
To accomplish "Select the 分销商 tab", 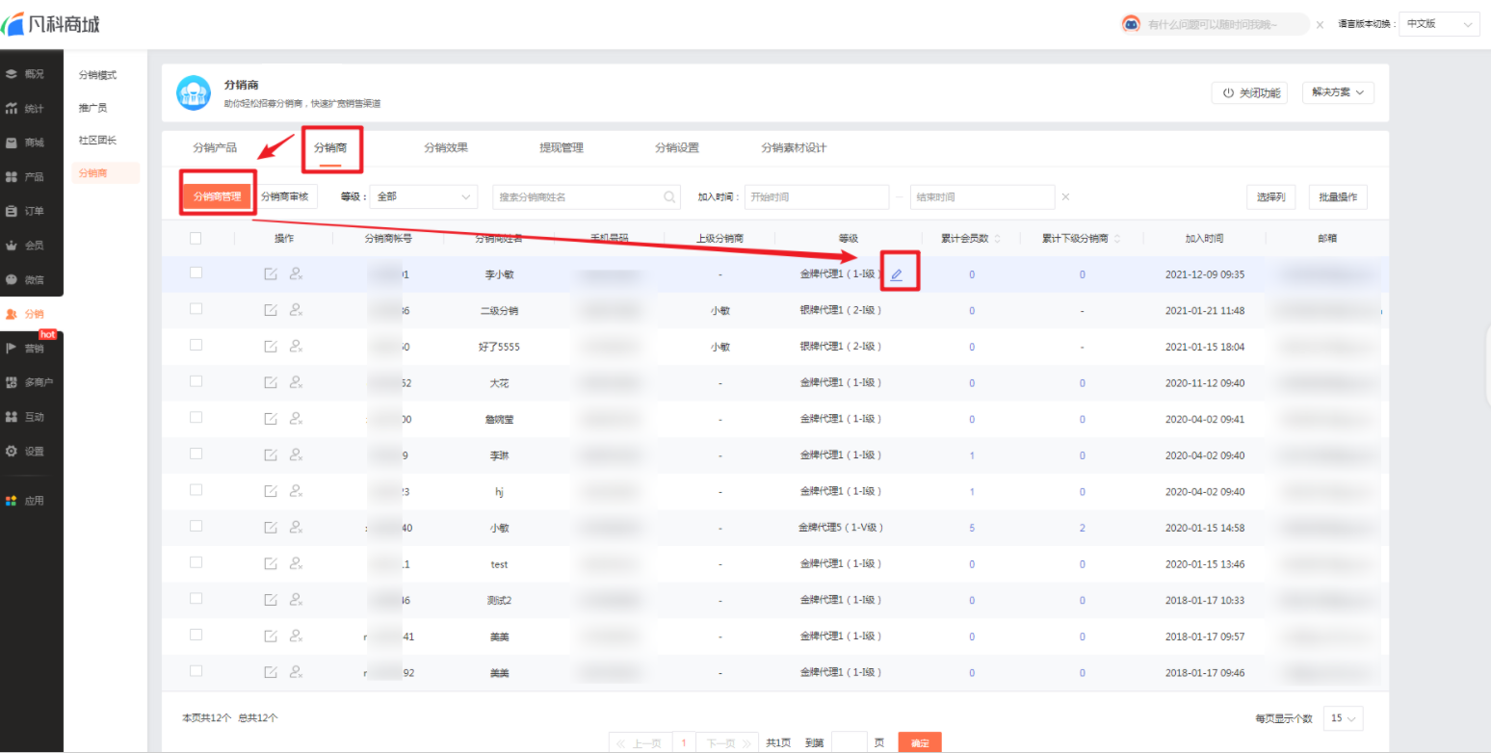I will coord(330,148).
